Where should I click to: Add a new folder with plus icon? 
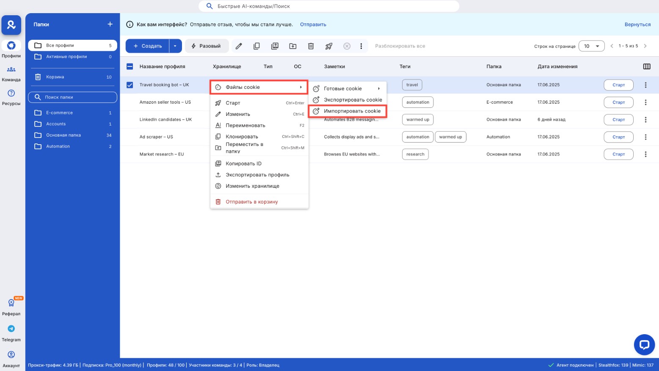[110, 25]
